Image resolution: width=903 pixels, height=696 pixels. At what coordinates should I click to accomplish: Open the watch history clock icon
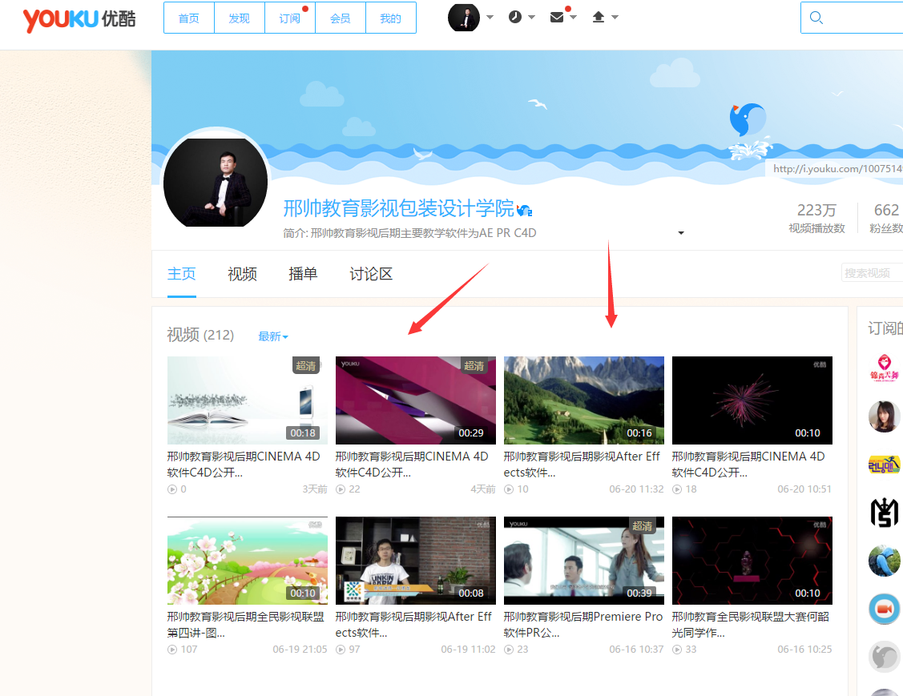(x=515, y=17)
